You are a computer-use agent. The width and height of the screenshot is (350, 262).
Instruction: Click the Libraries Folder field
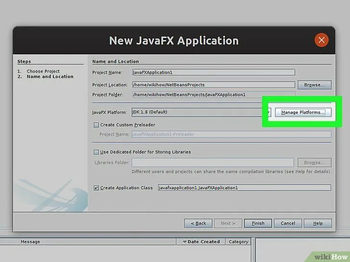(212, 162)
